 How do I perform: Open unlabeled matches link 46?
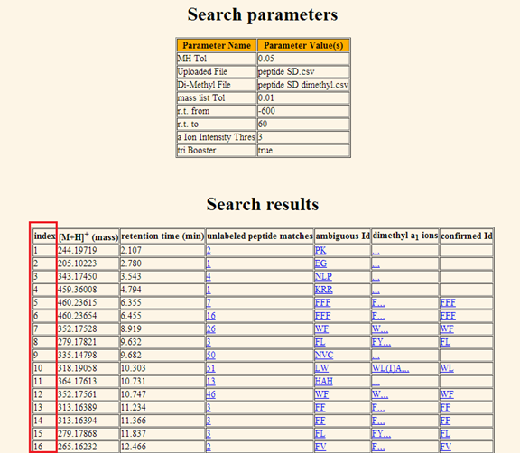pyautogui.click(x=211, y=394)
